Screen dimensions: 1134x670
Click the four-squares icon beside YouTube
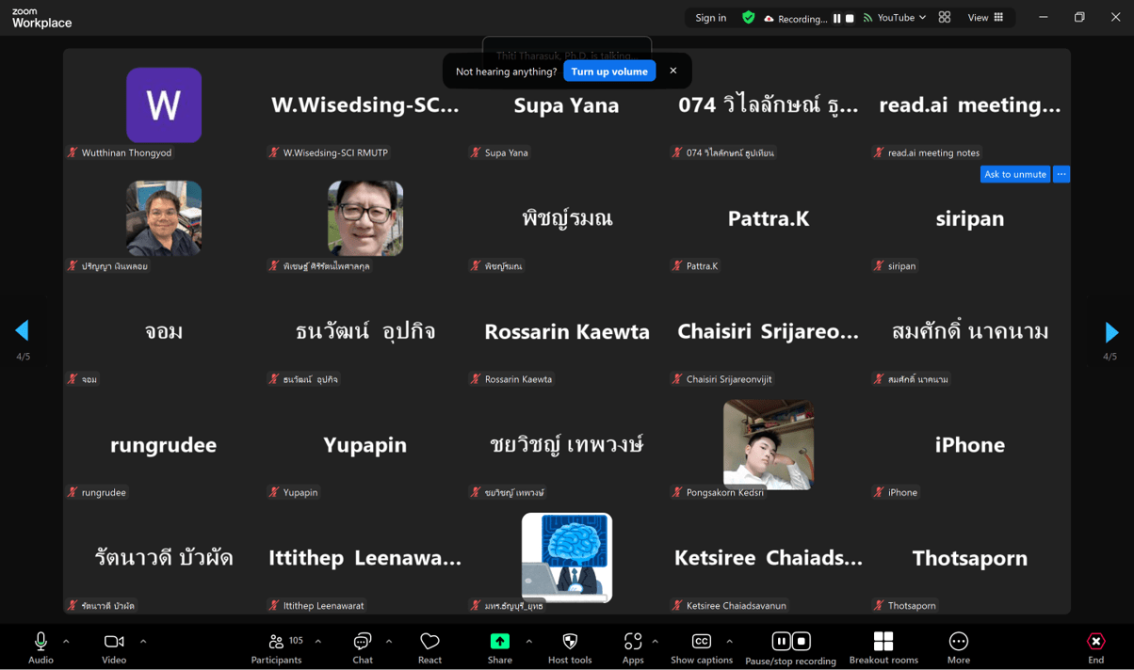[x=945, y=18]
